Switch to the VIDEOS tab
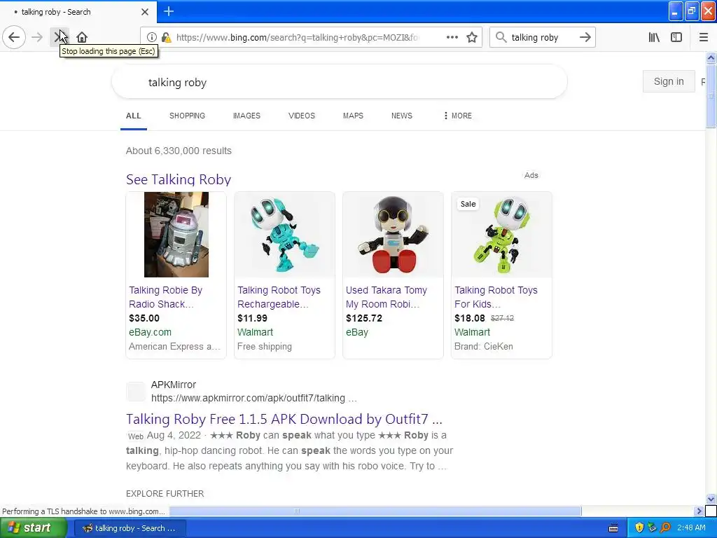The image size is (717, 538). click(301, 116)
